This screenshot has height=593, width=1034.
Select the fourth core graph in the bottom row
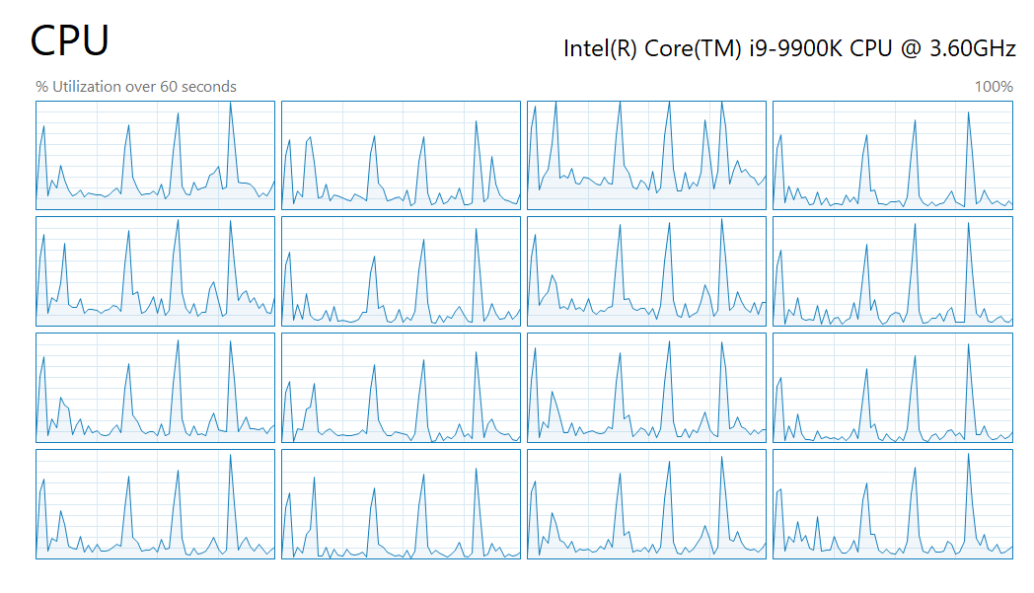[x=893, y=504]
